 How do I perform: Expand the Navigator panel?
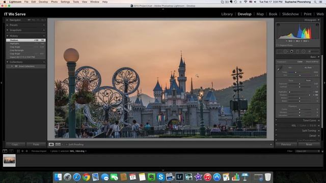[7, 20]
